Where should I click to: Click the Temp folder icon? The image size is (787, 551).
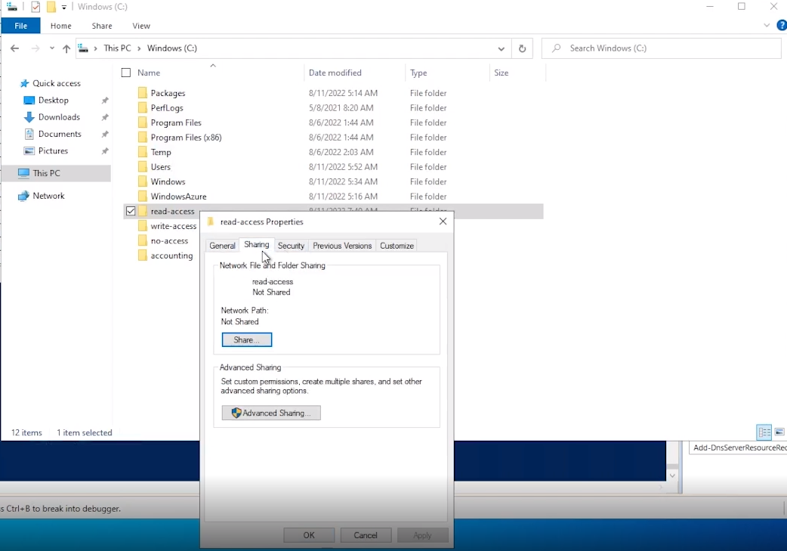coord(143,152)
